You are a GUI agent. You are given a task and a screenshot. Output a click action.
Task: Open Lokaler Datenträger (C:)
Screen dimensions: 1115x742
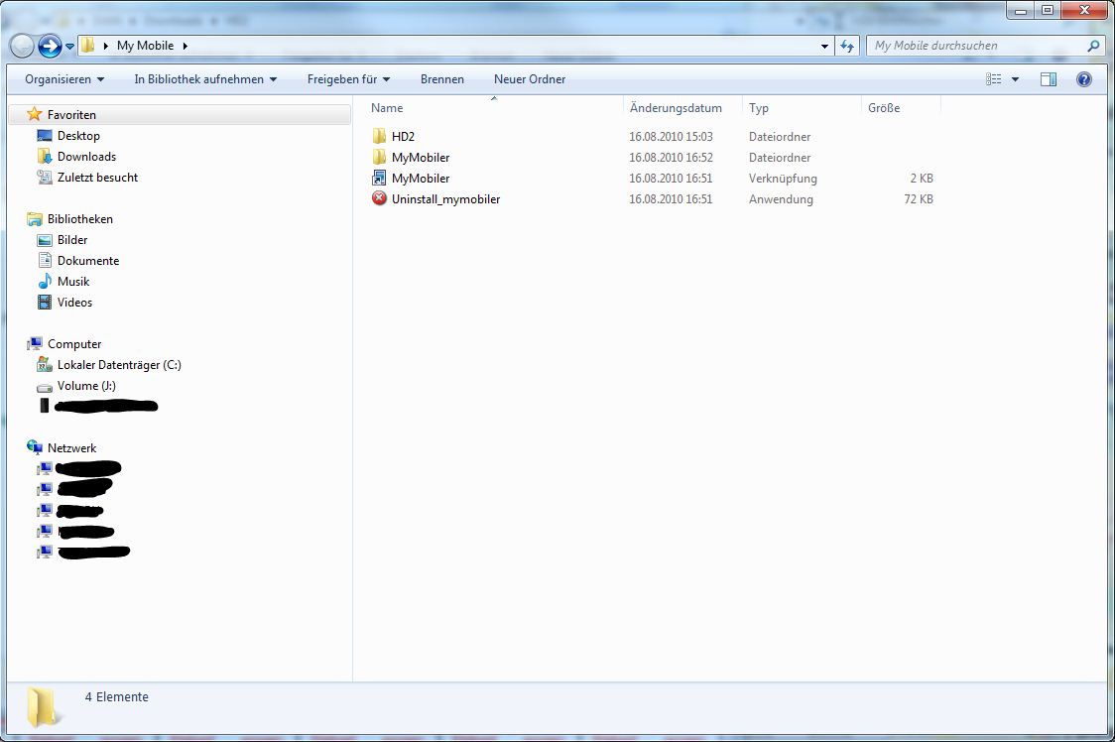pyautogui.click(x=119, y=365)
